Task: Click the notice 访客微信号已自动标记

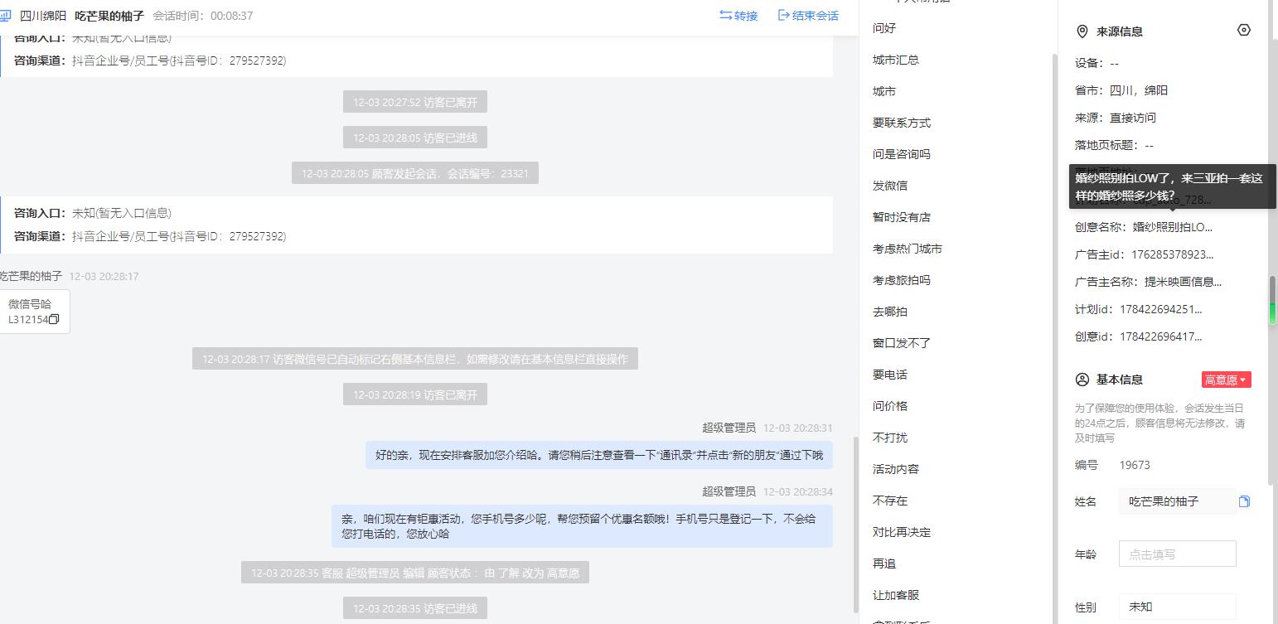Action: pyautogui.click(x=415, y=359)
